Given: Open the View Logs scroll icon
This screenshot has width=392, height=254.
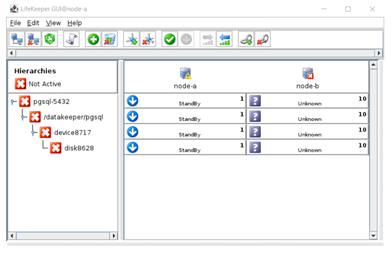Looking at the screenshot, I should coord(72,39).
